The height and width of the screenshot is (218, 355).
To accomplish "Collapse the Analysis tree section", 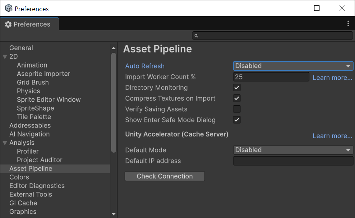I will [5, 143].
